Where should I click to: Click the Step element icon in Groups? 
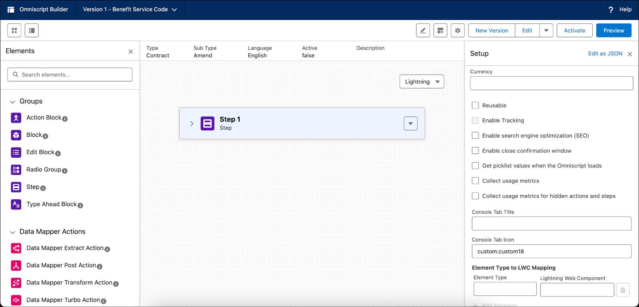click(16, 187)
